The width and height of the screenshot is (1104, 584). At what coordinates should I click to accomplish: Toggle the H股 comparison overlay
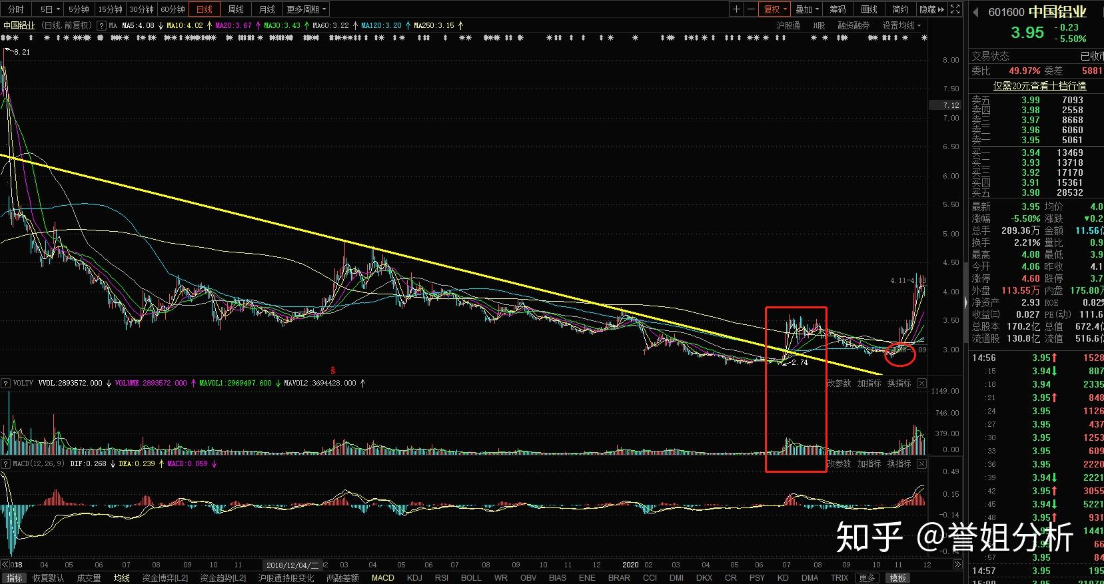pyautogui.click(x=819, y=25)
